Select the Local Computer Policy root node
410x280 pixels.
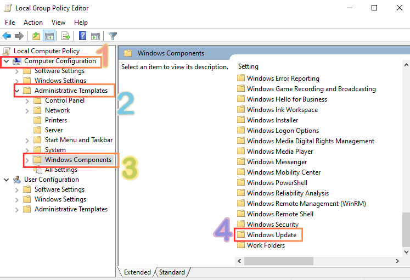coord(46,51)
